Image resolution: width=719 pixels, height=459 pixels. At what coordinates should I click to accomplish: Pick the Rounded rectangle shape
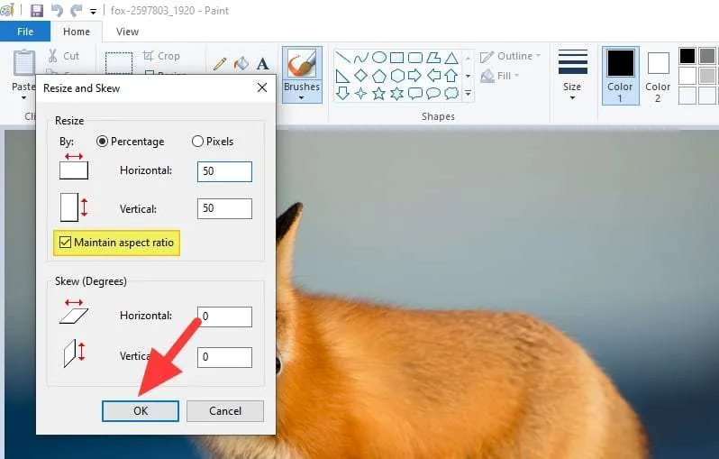pyautogui.click(x=415, y=58)
